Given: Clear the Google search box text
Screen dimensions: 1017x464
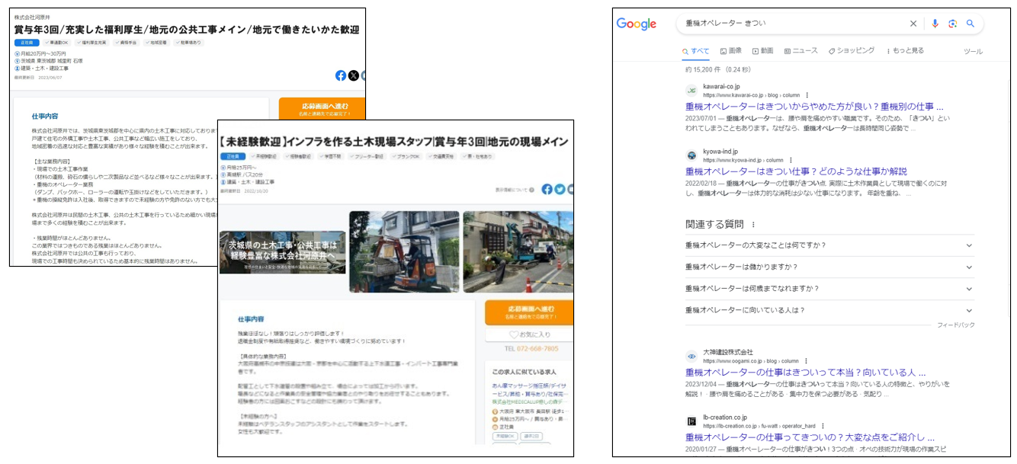Looking at the screenshot, I should tap(913, 24).
